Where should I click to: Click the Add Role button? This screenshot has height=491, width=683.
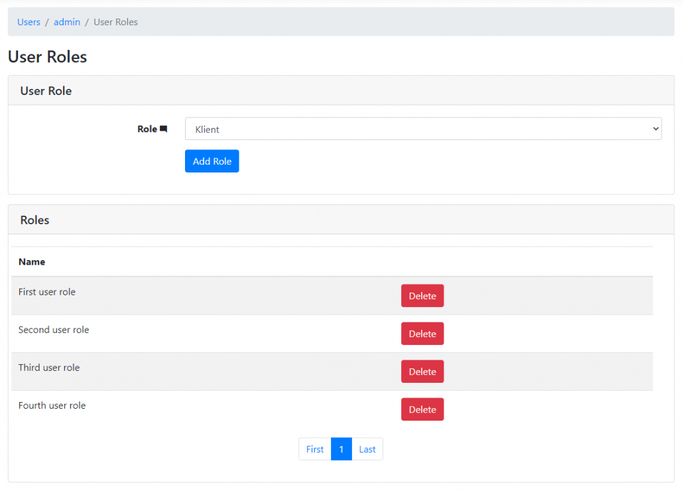click(212, 161)
